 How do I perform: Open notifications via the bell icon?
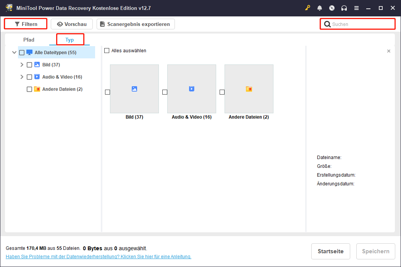tap(320, 8)
